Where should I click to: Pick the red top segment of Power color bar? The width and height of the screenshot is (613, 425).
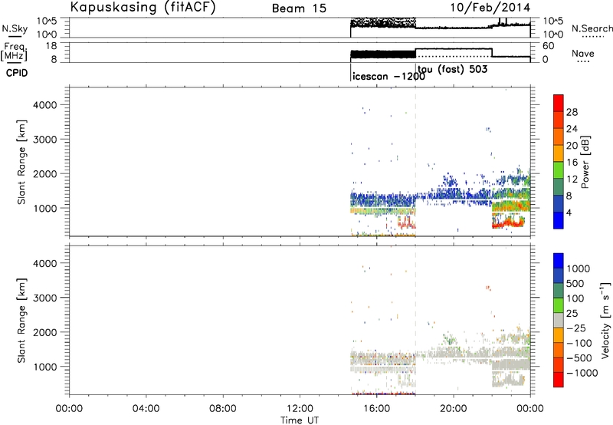point(559,103)
